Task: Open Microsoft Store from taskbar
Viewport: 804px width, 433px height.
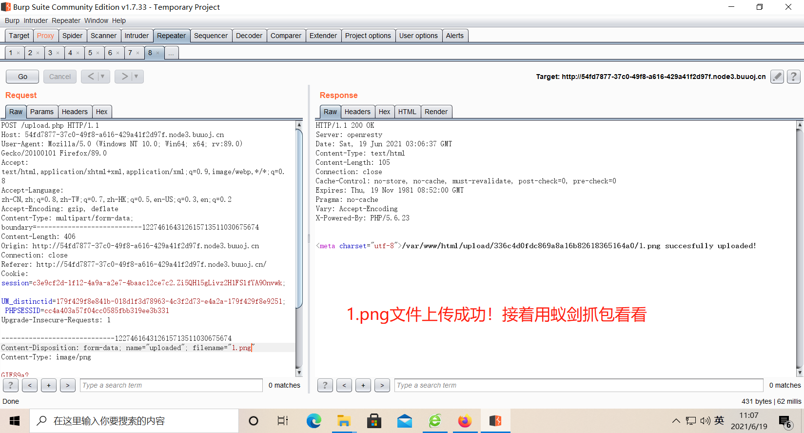Action: (x=374, y=421)
